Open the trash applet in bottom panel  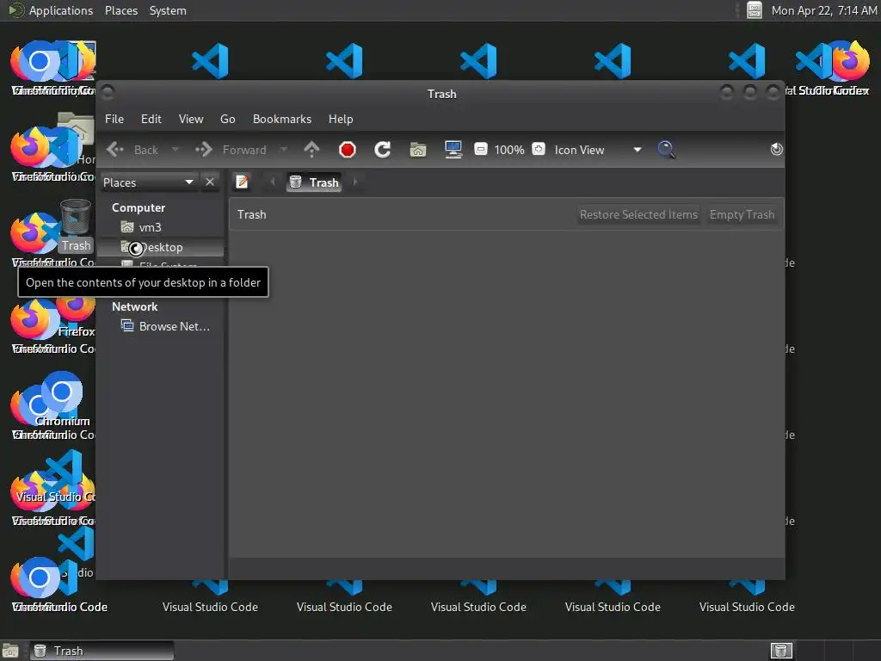[x=781, y=651]
